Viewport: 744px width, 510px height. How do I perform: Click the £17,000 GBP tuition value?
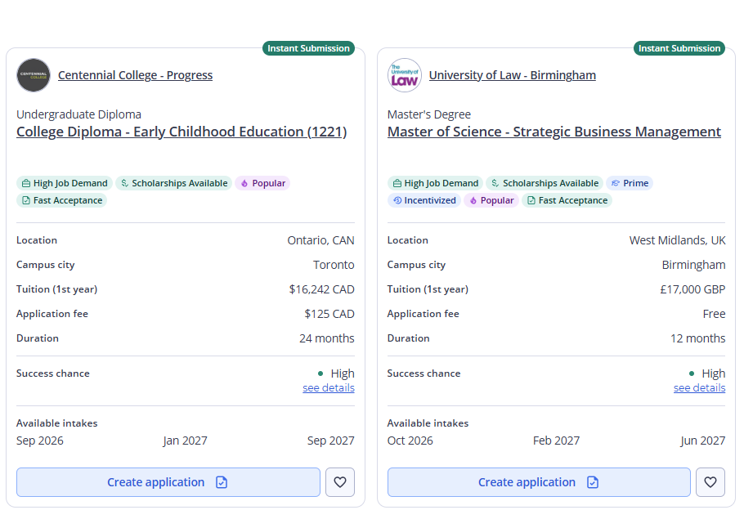pyautogui.click(x=692, y=289)
